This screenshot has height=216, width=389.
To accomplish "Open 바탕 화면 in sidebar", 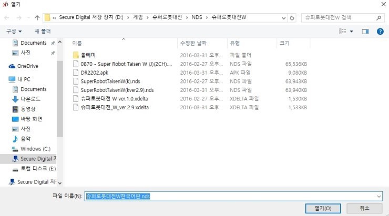I will [27, 119].
